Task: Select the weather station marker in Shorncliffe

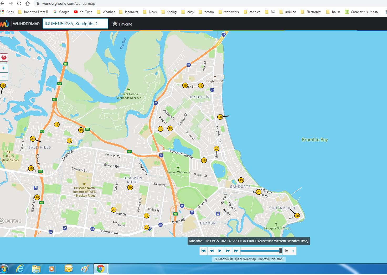Action: point(297,216)
